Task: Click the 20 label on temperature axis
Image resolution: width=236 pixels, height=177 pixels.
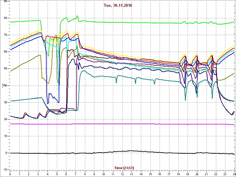Action: [x=5, y=119]
